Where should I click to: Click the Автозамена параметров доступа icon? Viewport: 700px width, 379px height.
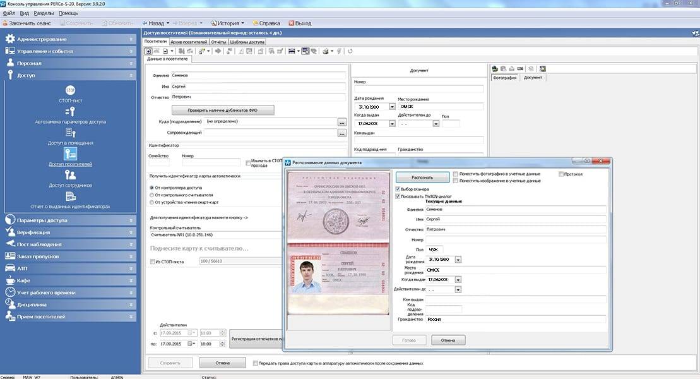point(71,111)
